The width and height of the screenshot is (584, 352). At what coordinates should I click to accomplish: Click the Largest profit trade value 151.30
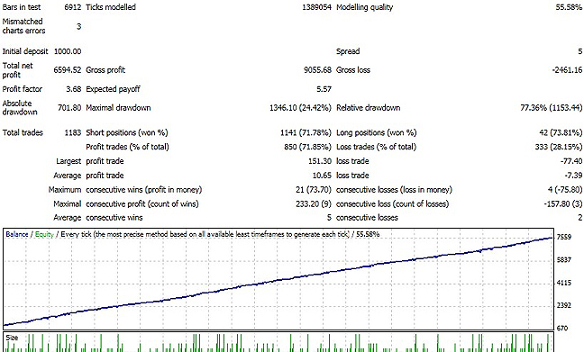point(320,161)
